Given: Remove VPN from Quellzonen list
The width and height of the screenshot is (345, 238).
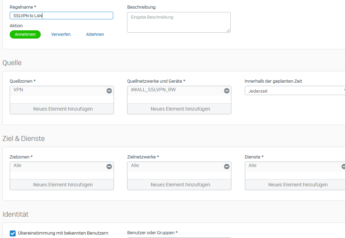Looking at the screenshot, I should [x=109, y=91].
